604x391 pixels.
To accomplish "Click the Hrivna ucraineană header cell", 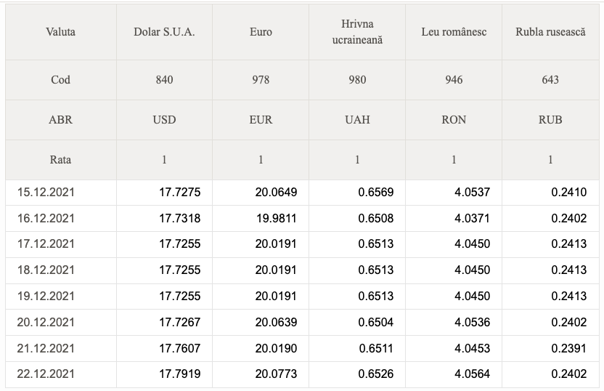I will (x=357, y=32).
